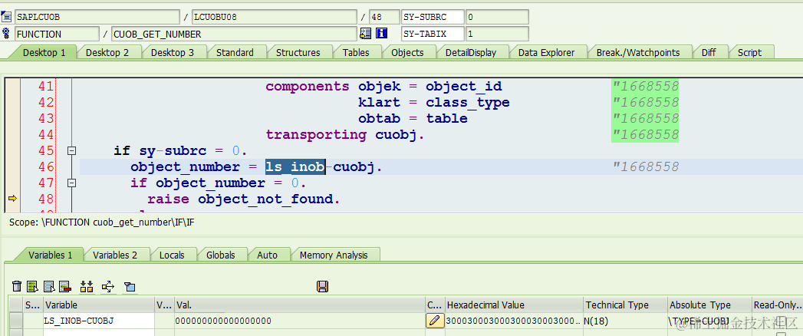The width and height of the screenshot is (803, 336).
Task: Click the Read-Only column header
Action: coord(777,305)
